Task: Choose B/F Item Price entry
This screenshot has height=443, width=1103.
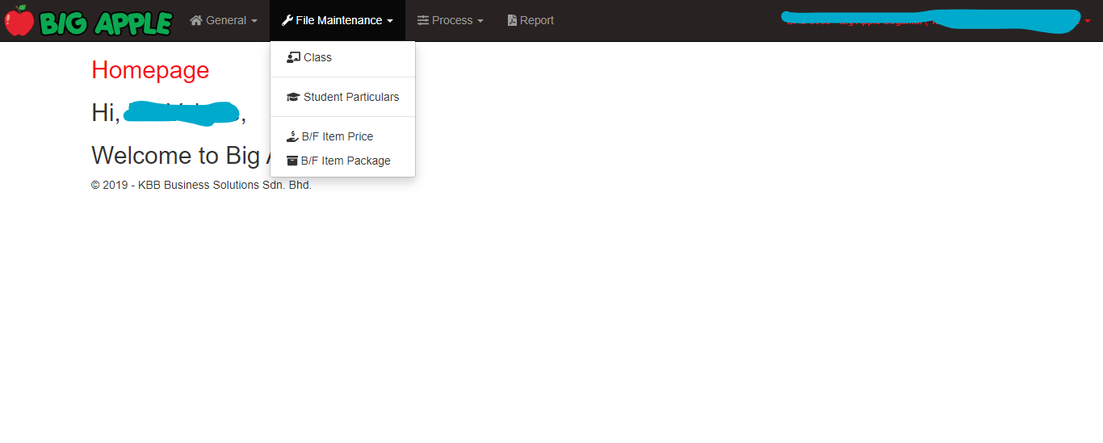Action: coord(342,136)
